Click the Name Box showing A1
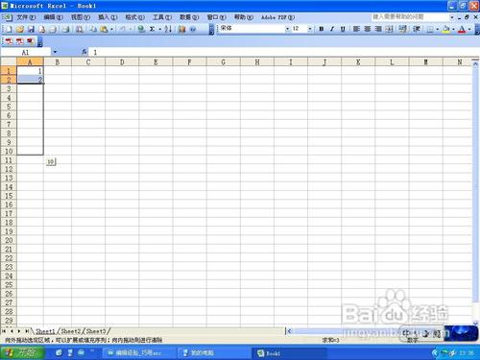This screenshot has width=480, height=360. [x=26, y=52]
